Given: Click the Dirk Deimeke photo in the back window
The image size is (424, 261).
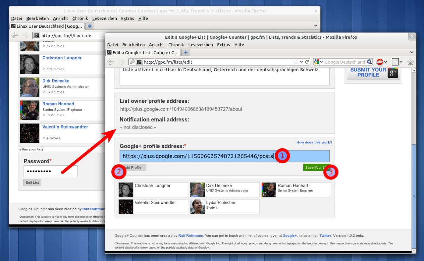Looking at the screenshot, I should point(29,87).
